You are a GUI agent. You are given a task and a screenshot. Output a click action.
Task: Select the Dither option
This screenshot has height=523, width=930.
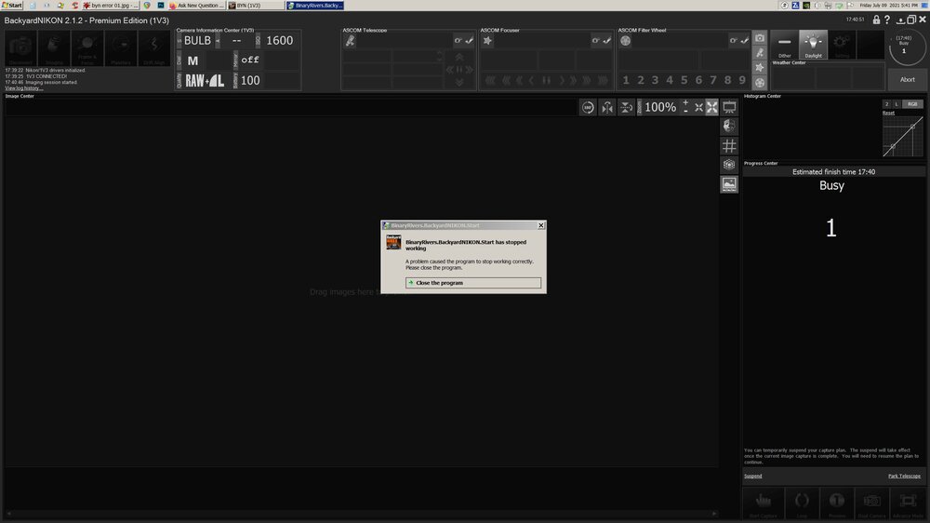(784, 45)
